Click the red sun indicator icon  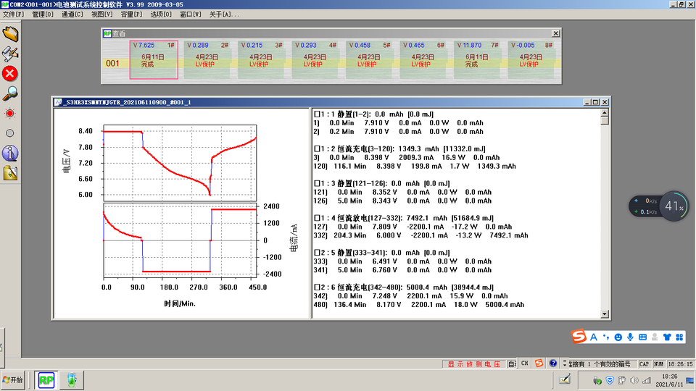point(10,113)
